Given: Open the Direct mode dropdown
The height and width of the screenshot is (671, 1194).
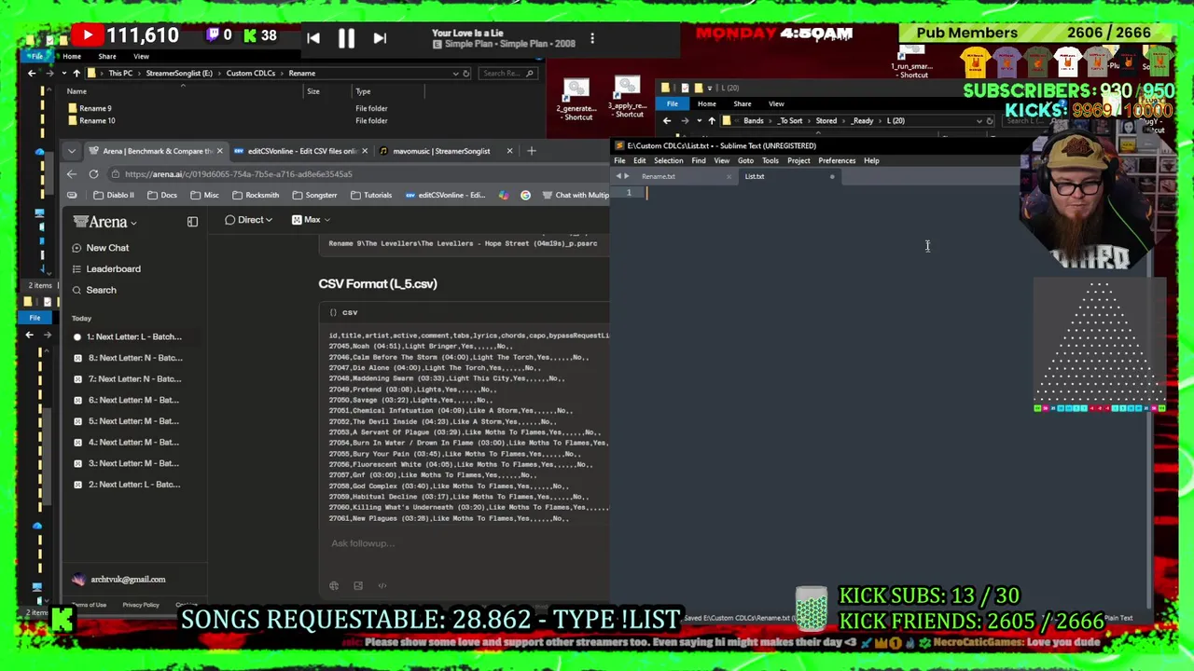Looking at the screenshot, I should tap(249, 220).
